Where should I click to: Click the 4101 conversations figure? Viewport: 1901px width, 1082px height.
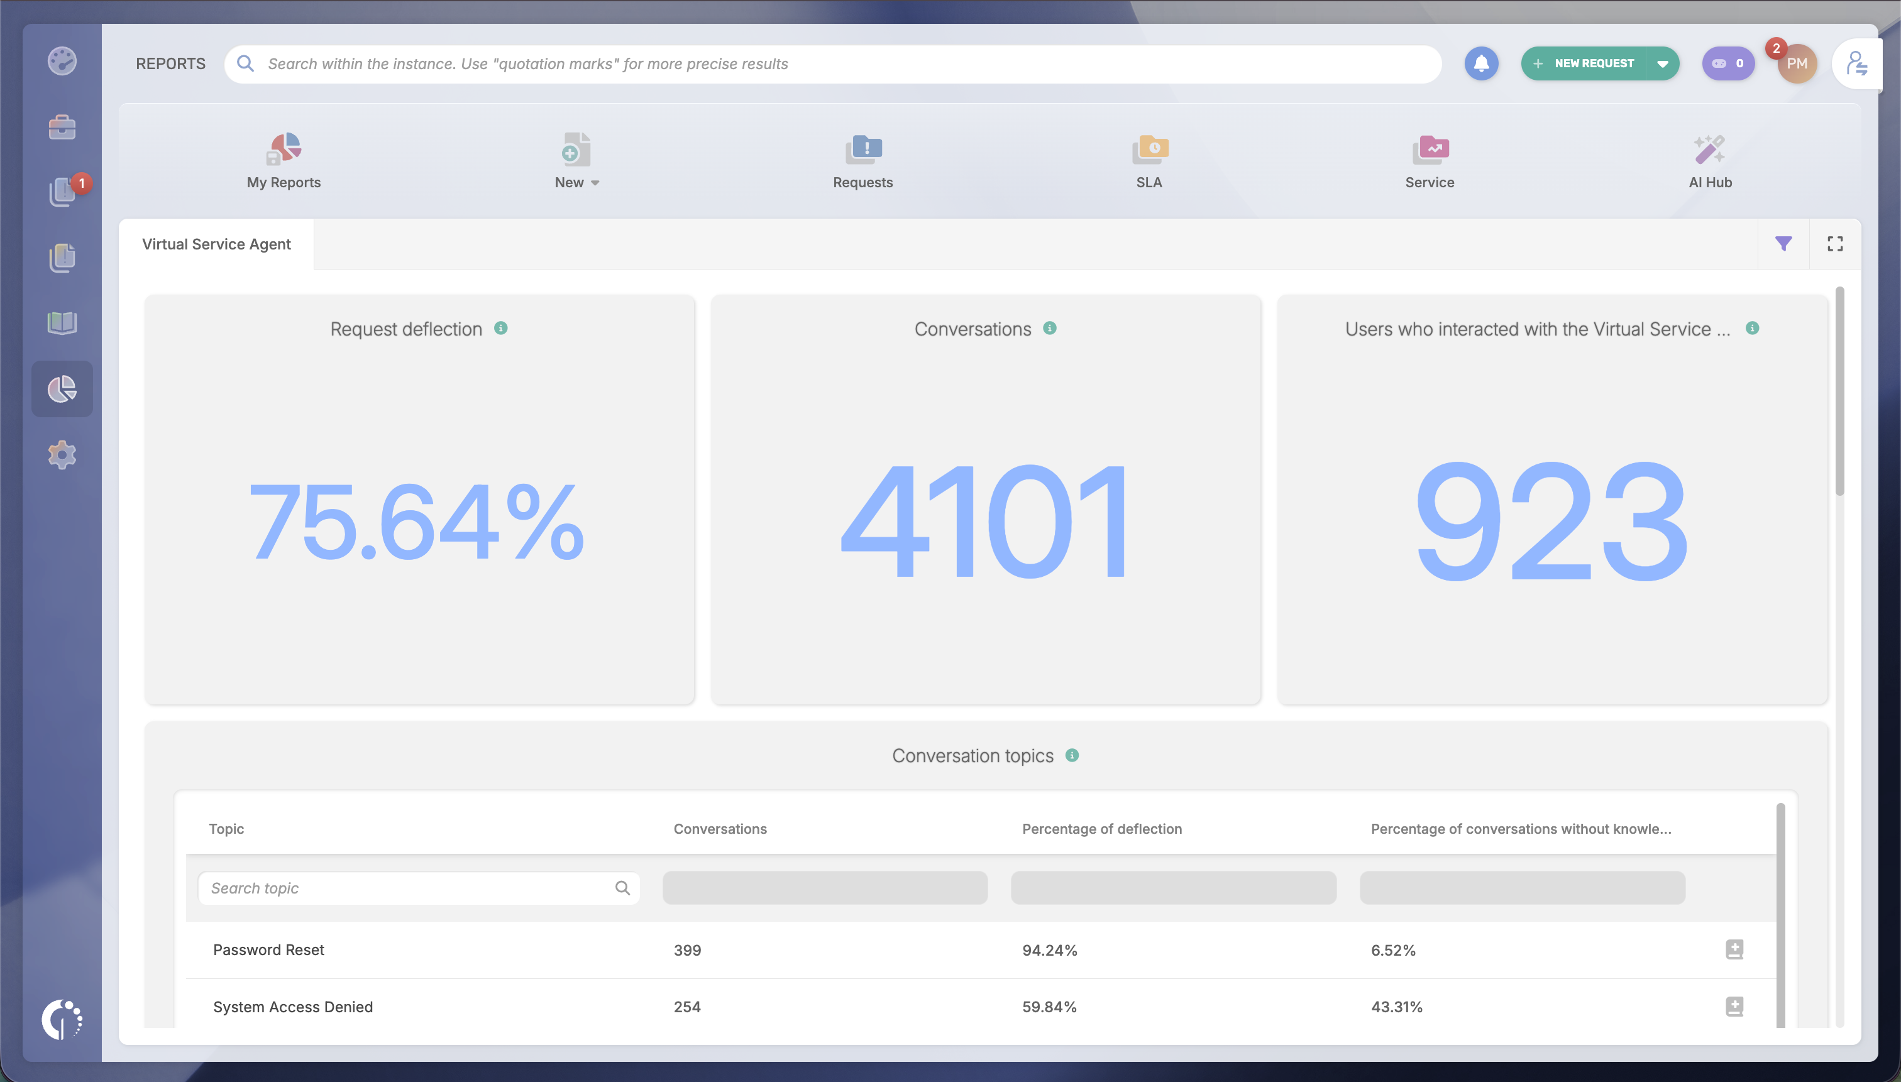[985, 520]
